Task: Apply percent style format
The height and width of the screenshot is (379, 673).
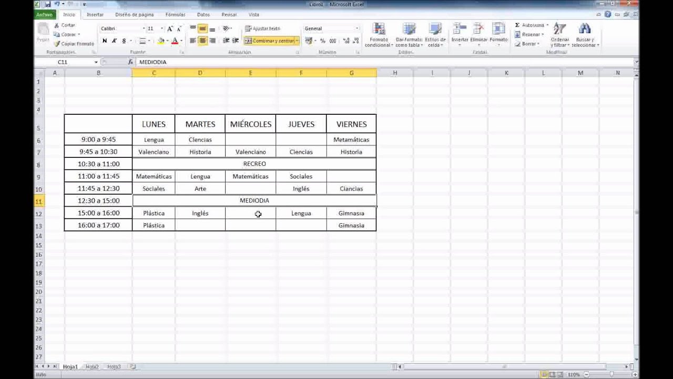Action: pyautogui.click(x=322, y=41)
